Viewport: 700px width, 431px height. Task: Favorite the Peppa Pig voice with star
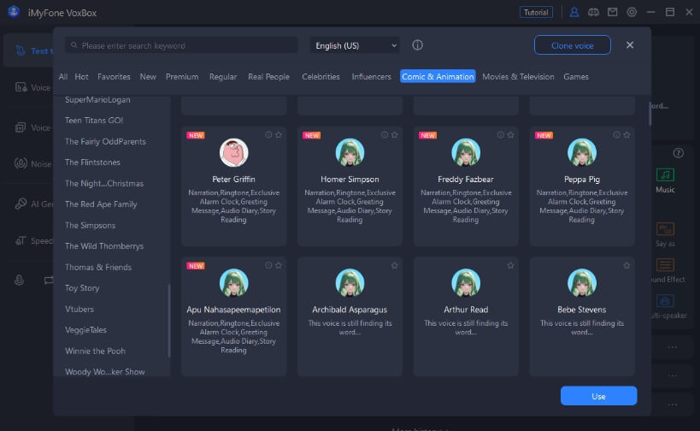[626, 135]
